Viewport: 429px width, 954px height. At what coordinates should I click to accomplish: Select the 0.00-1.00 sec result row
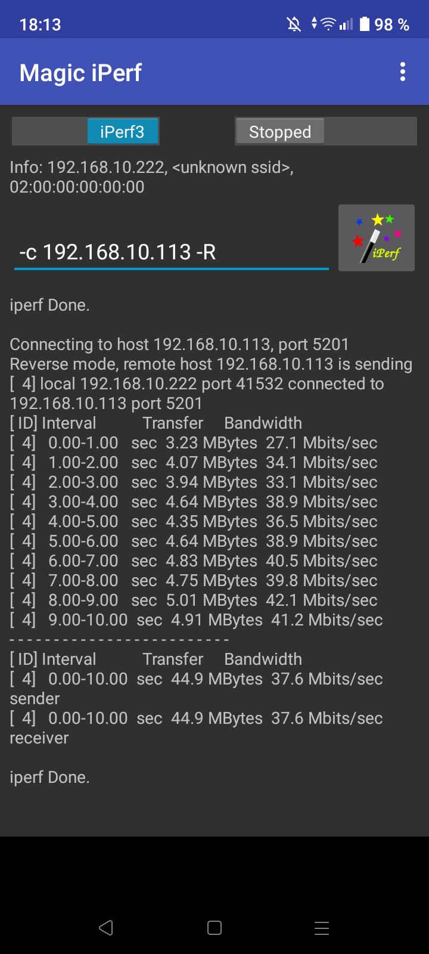pos(194,443)
